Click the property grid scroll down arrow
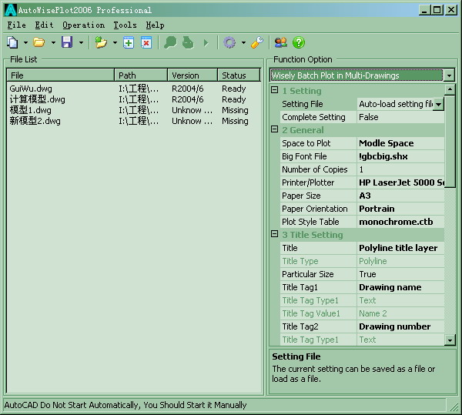Image resolution: width=462 pixels, height=415 pixels. 450,340
